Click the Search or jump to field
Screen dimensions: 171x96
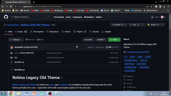click(30, 17)
